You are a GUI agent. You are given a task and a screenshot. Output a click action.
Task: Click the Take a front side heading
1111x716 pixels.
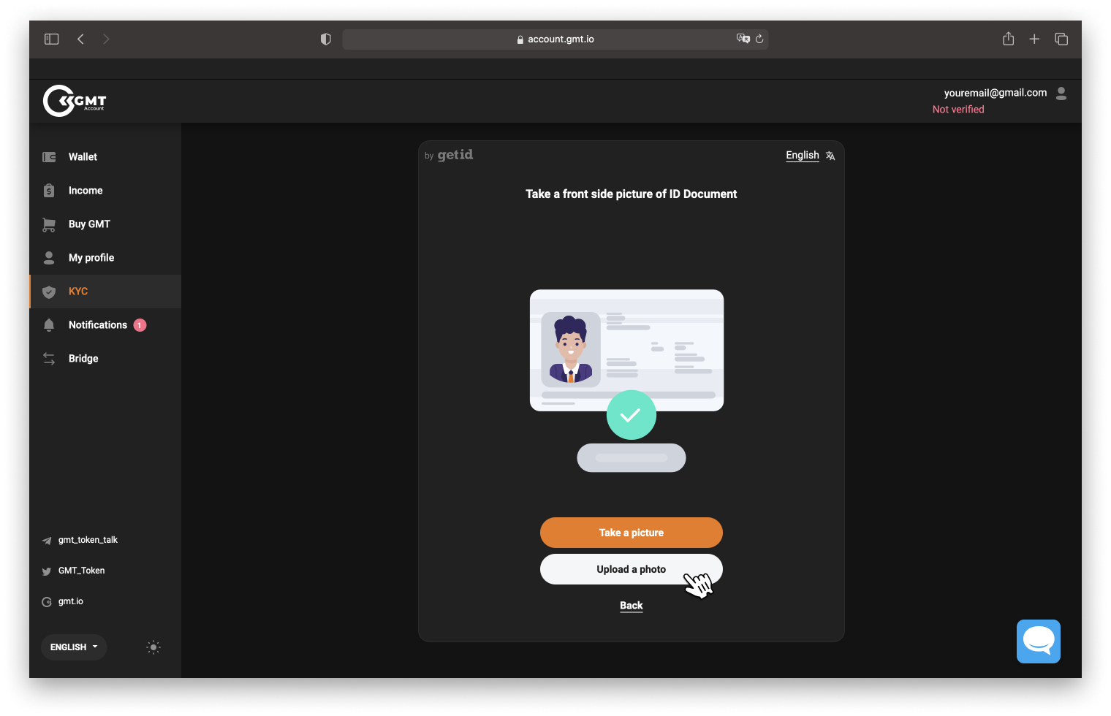(x=632, y=194)
